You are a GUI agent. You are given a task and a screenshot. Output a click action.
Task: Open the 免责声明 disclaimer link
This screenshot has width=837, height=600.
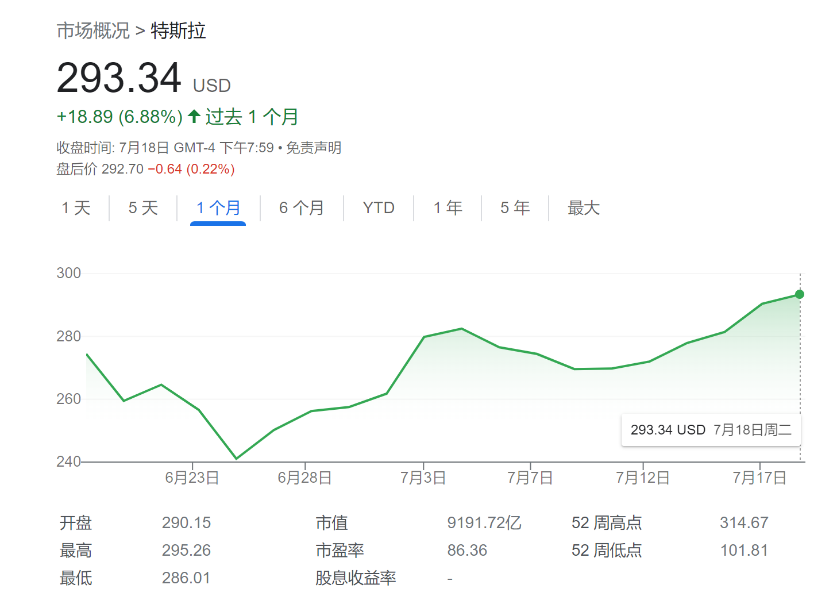click(313, 147)
